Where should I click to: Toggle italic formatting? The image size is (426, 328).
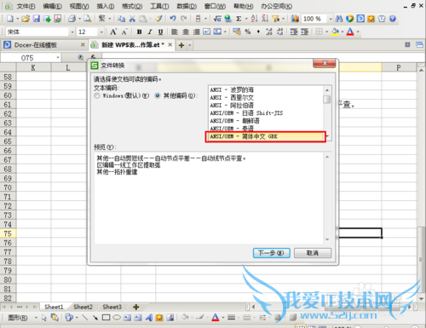coord(150,32)
